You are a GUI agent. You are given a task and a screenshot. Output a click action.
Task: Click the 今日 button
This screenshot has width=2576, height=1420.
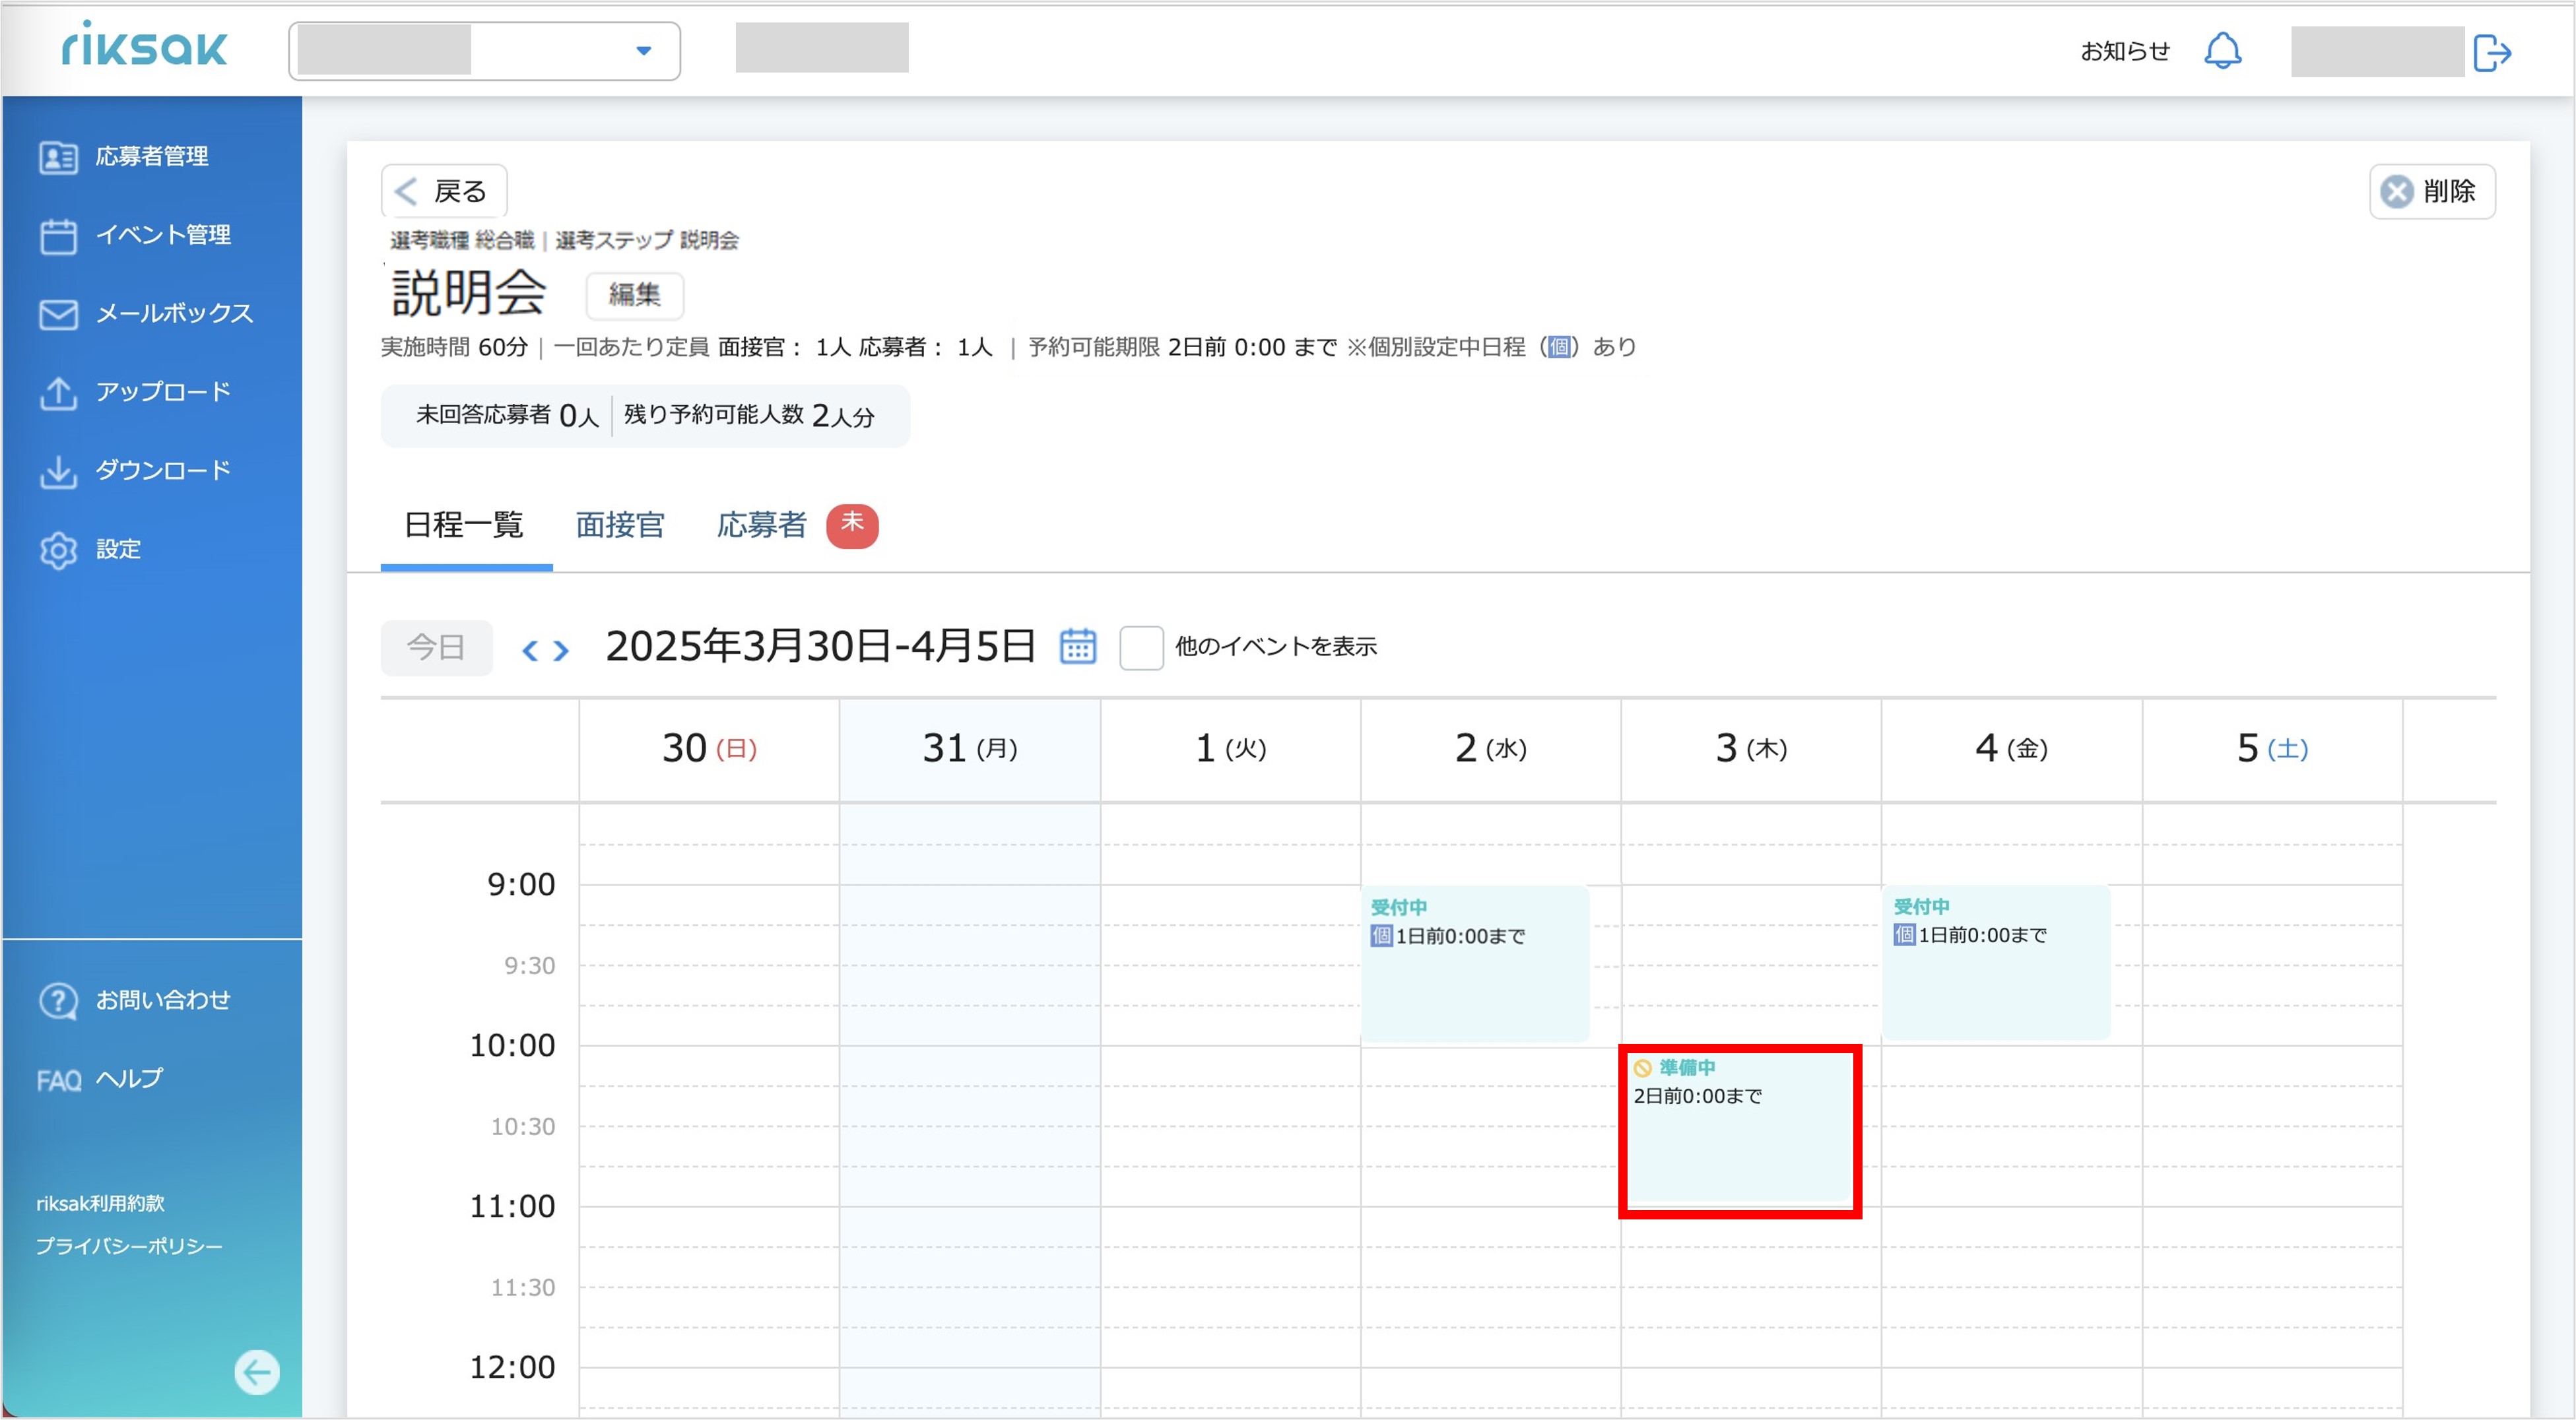(x=436, y=647)
